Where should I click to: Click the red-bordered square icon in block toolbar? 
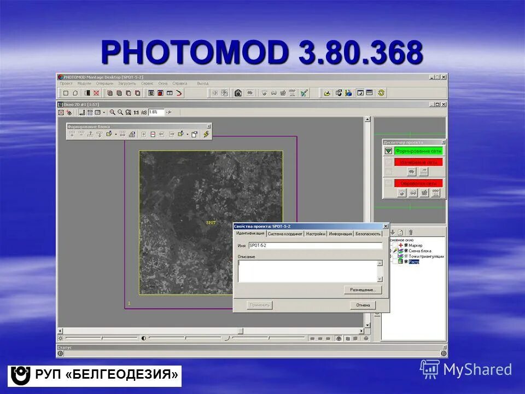point(153,135)
